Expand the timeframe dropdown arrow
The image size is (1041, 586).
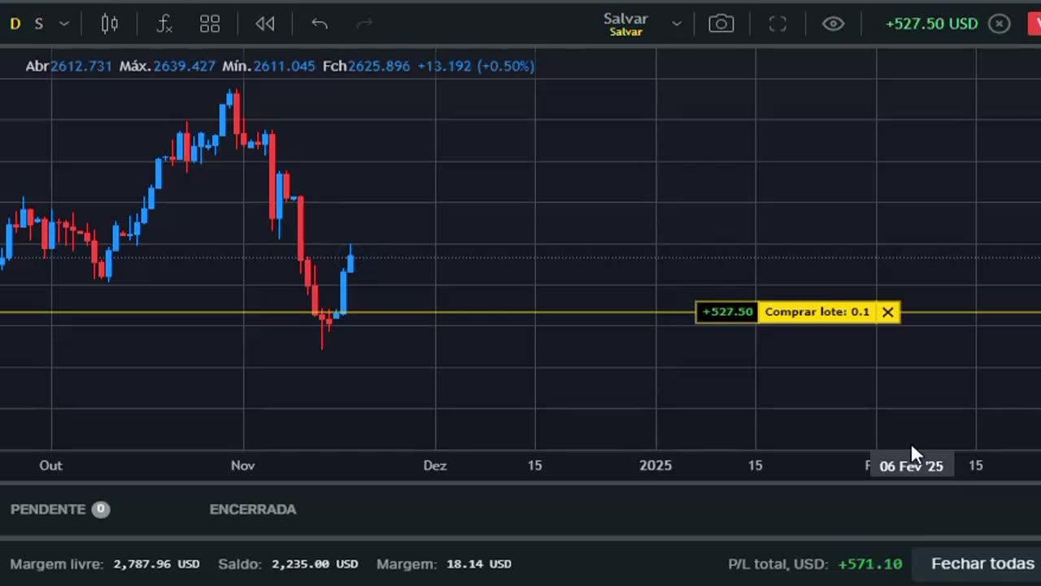[64, 24]
